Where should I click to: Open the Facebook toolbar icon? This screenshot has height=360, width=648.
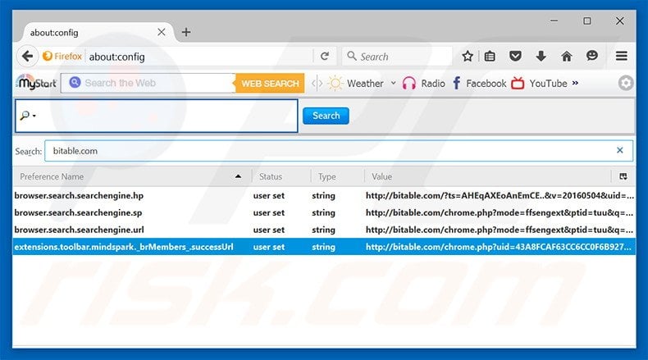pos(457,83)
